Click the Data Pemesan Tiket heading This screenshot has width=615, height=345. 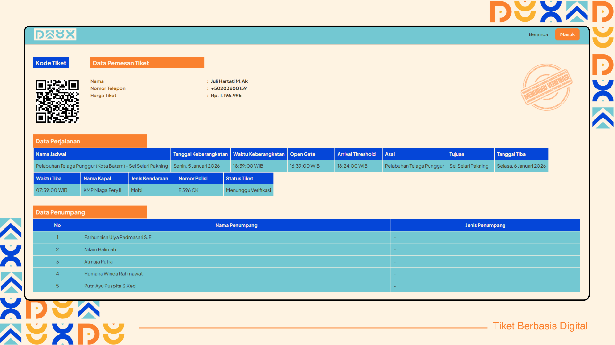tap(147, 63)
